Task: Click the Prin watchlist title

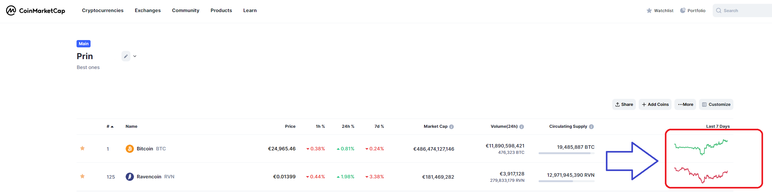Action: point(85,56)
